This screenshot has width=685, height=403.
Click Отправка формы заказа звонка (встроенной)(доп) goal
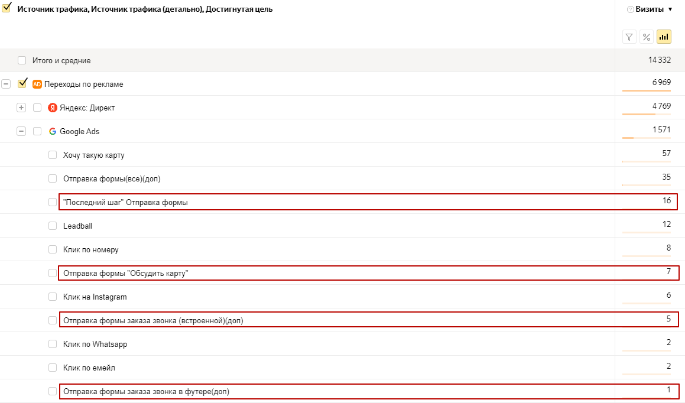point(153,320)
